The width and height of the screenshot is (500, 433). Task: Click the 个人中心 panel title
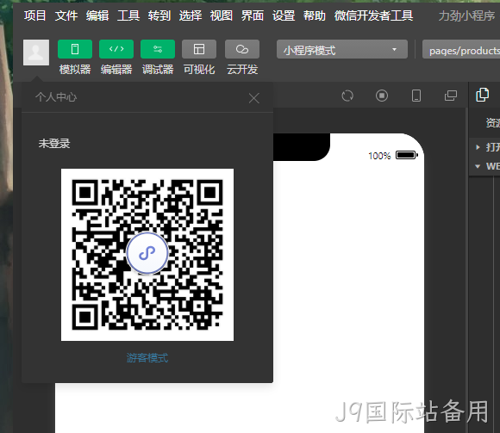pos(56,97)
